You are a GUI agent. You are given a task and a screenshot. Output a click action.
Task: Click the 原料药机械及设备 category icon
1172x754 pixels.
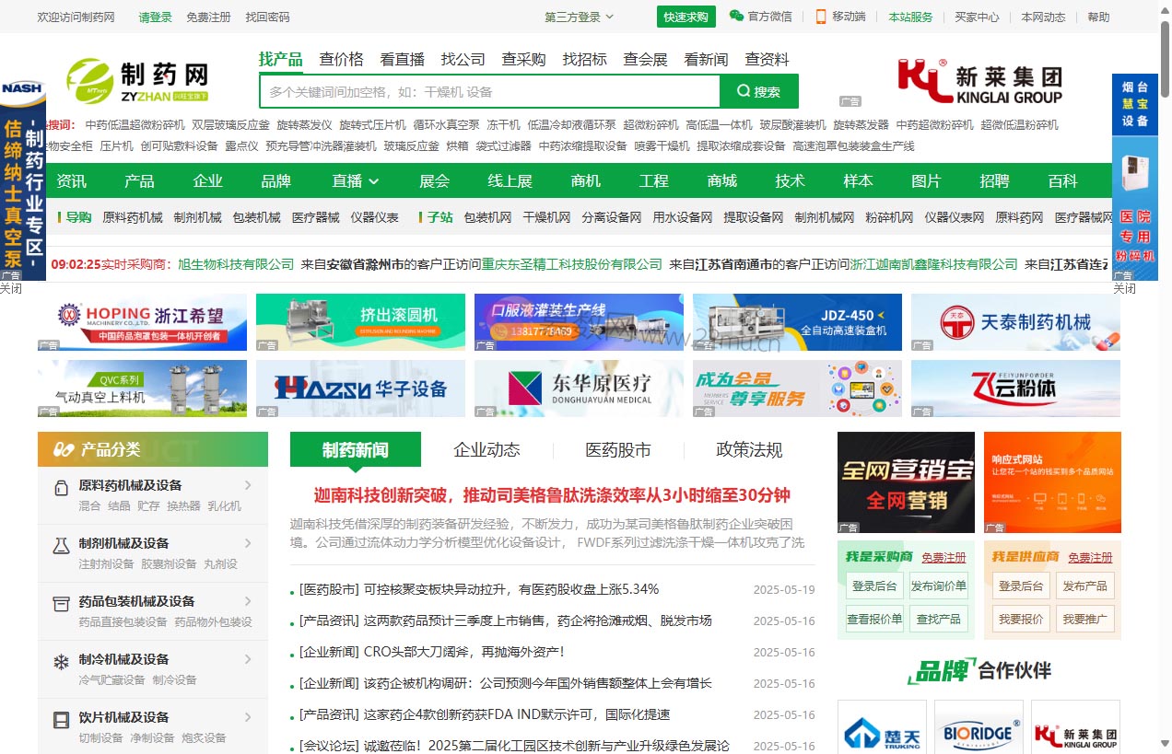pos(62,488)
